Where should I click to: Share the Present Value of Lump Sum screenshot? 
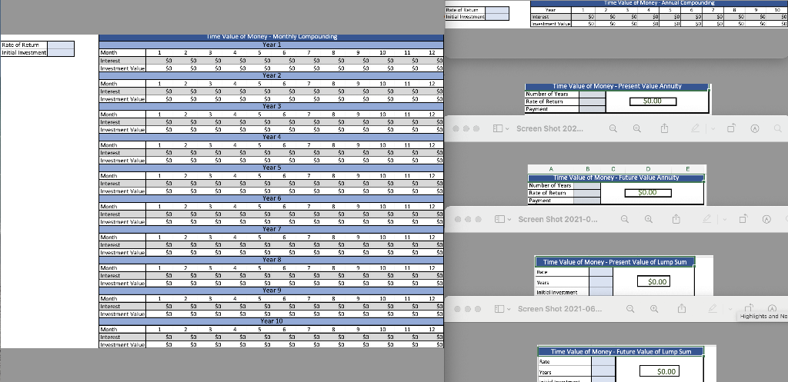676,219
